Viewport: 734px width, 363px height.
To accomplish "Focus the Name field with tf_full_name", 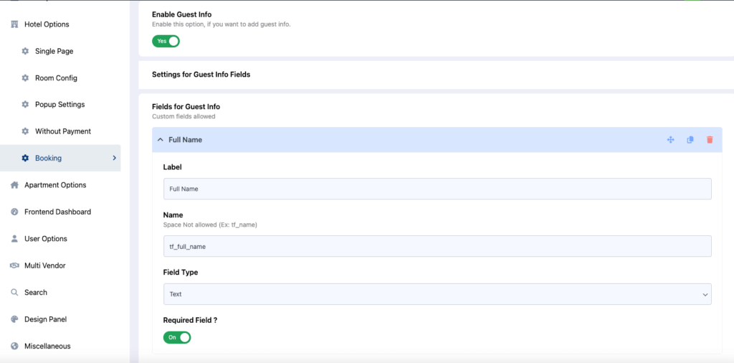I will coord(437,246).
